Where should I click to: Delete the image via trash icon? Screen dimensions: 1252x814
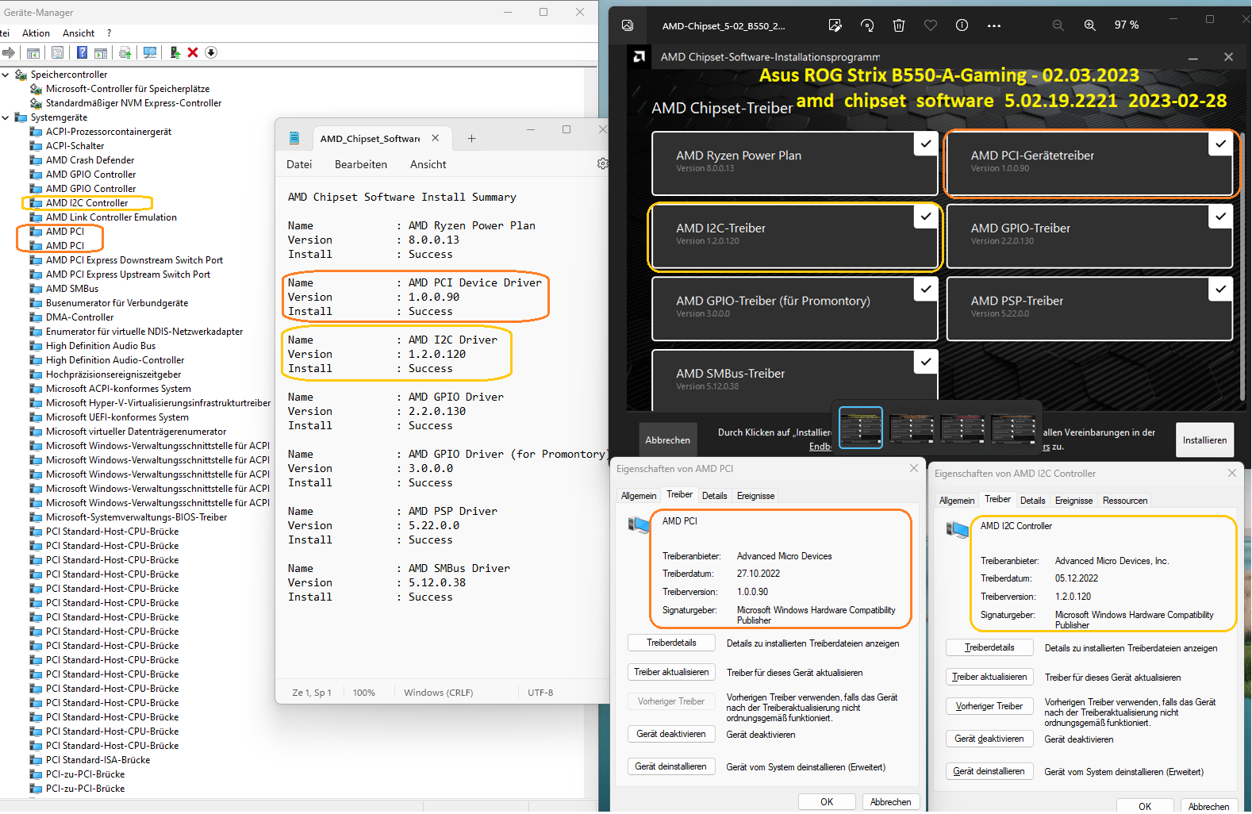(899, 25)
